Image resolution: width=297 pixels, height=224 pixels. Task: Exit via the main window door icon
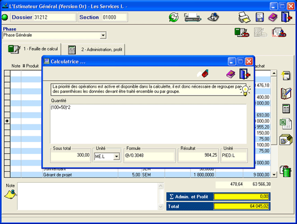[x=286, y=17]
